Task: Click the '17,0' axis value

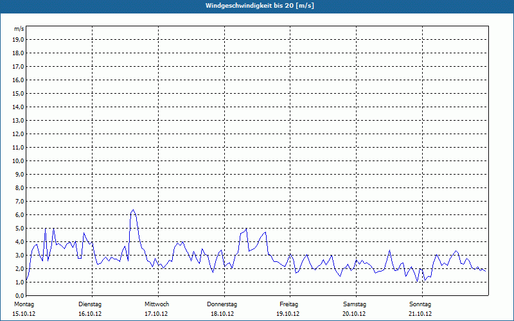Action: point(18,67)
